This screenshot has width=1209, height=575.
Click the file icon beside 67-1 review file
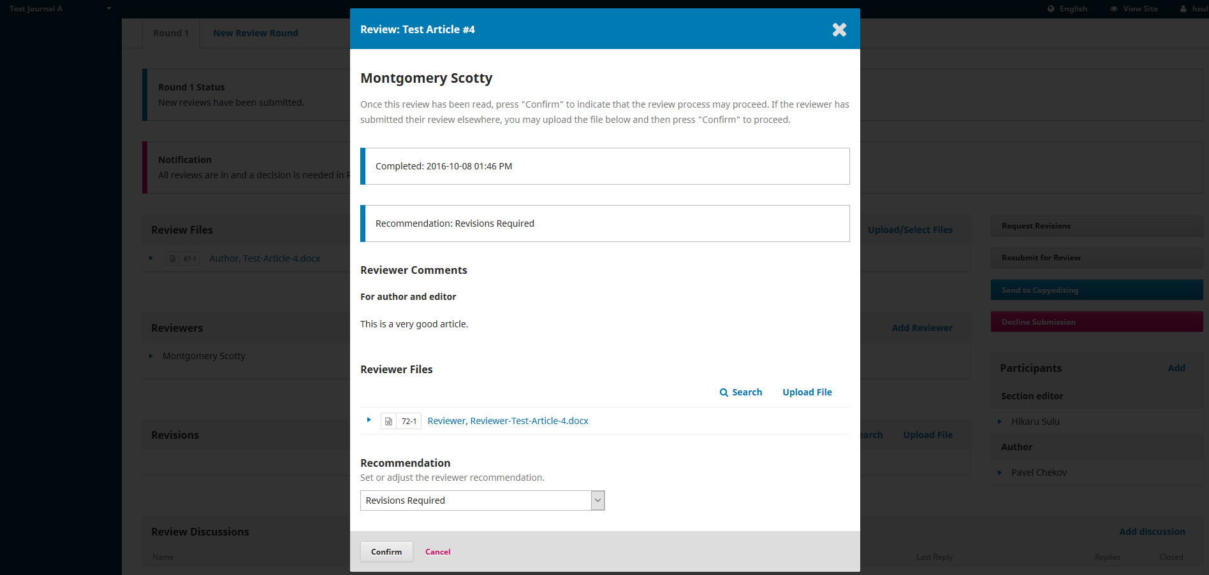pos(172,259)
